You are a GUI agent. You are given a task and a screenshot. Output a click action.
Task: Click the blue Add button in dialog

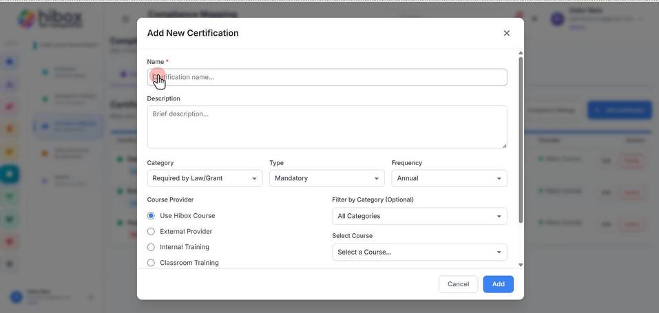(498, 284)
